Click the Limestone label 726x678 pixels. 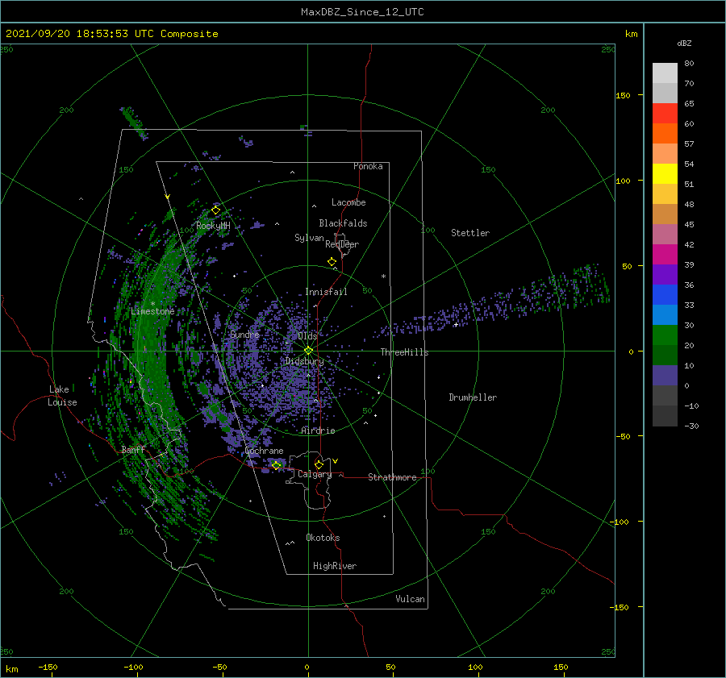[x=152, y=311]
